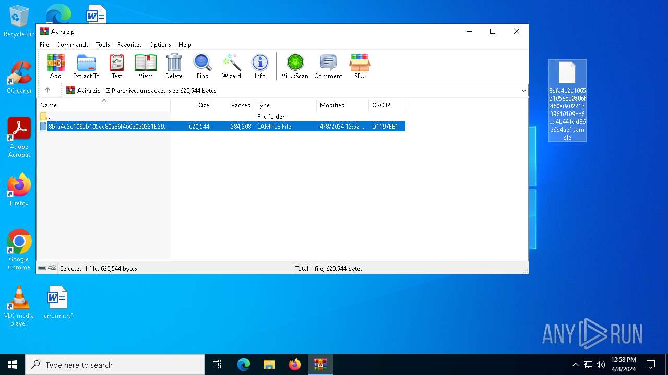Select the parent folder '..' row
This screenshot has width=668, height=375.
click(222, 117)
